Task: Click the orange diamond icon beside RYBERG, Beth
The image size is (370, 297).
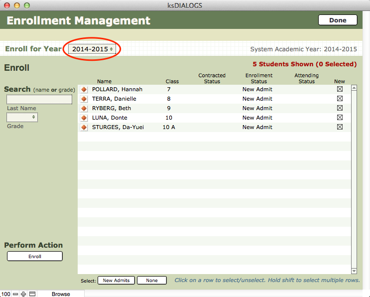Action: click(84, 108)
